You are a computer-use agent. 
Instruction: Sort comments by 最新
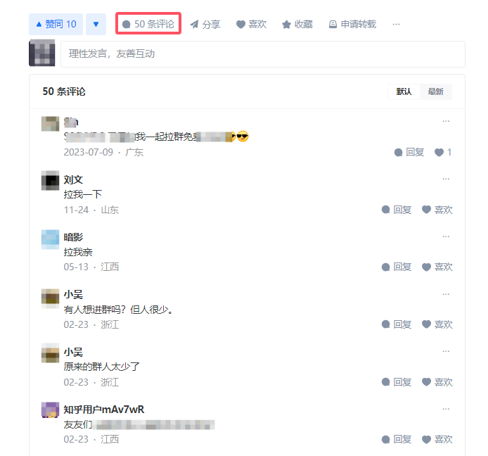pyautogui.click(x=435, y=91)
